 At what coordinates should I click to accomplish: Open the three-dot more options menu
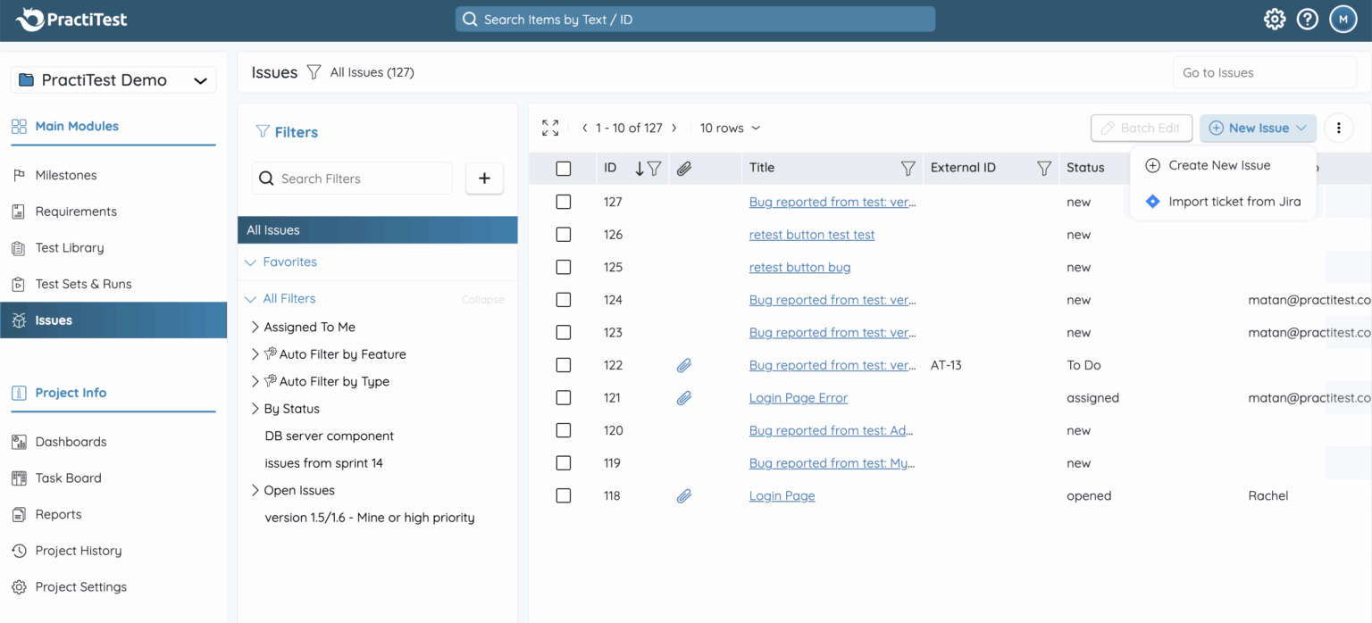tap(1338, 128)
